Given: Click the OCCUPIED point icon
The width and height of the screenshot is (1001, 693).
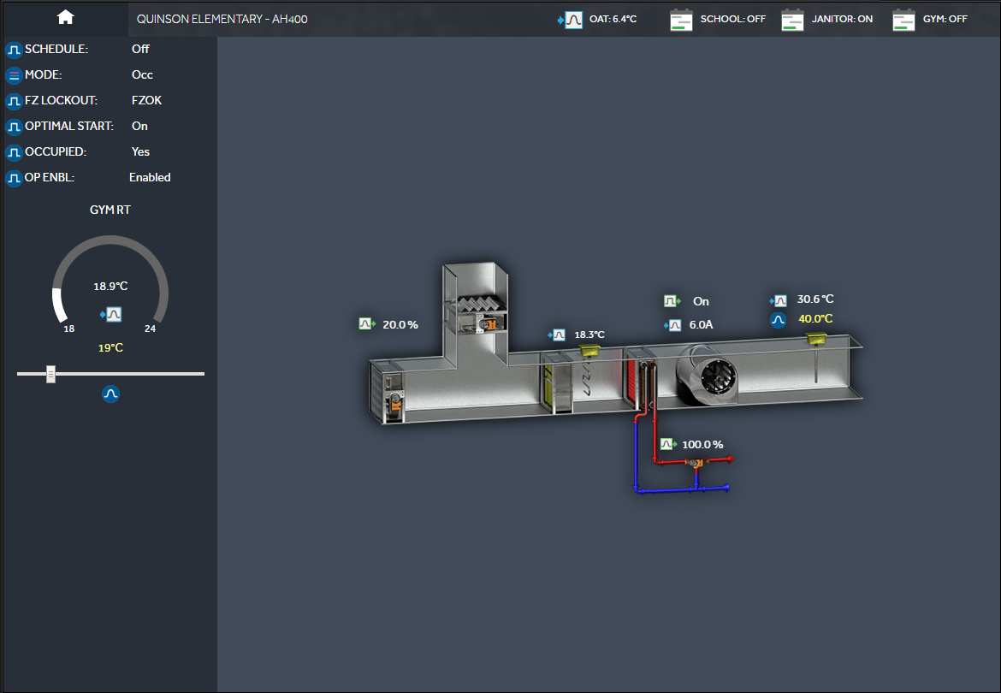Looking at the screenshot, I should point(14,152).
